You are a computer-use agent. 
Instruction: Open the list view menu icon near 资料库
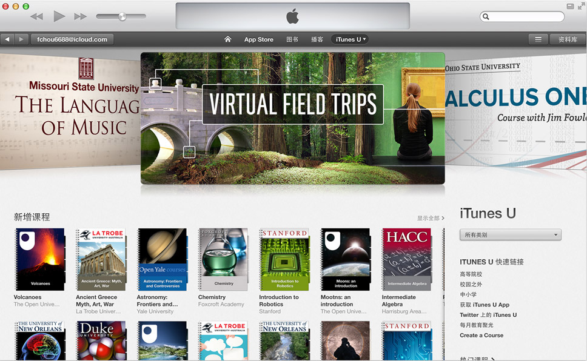pyautogui.click(x=538, y=39)
